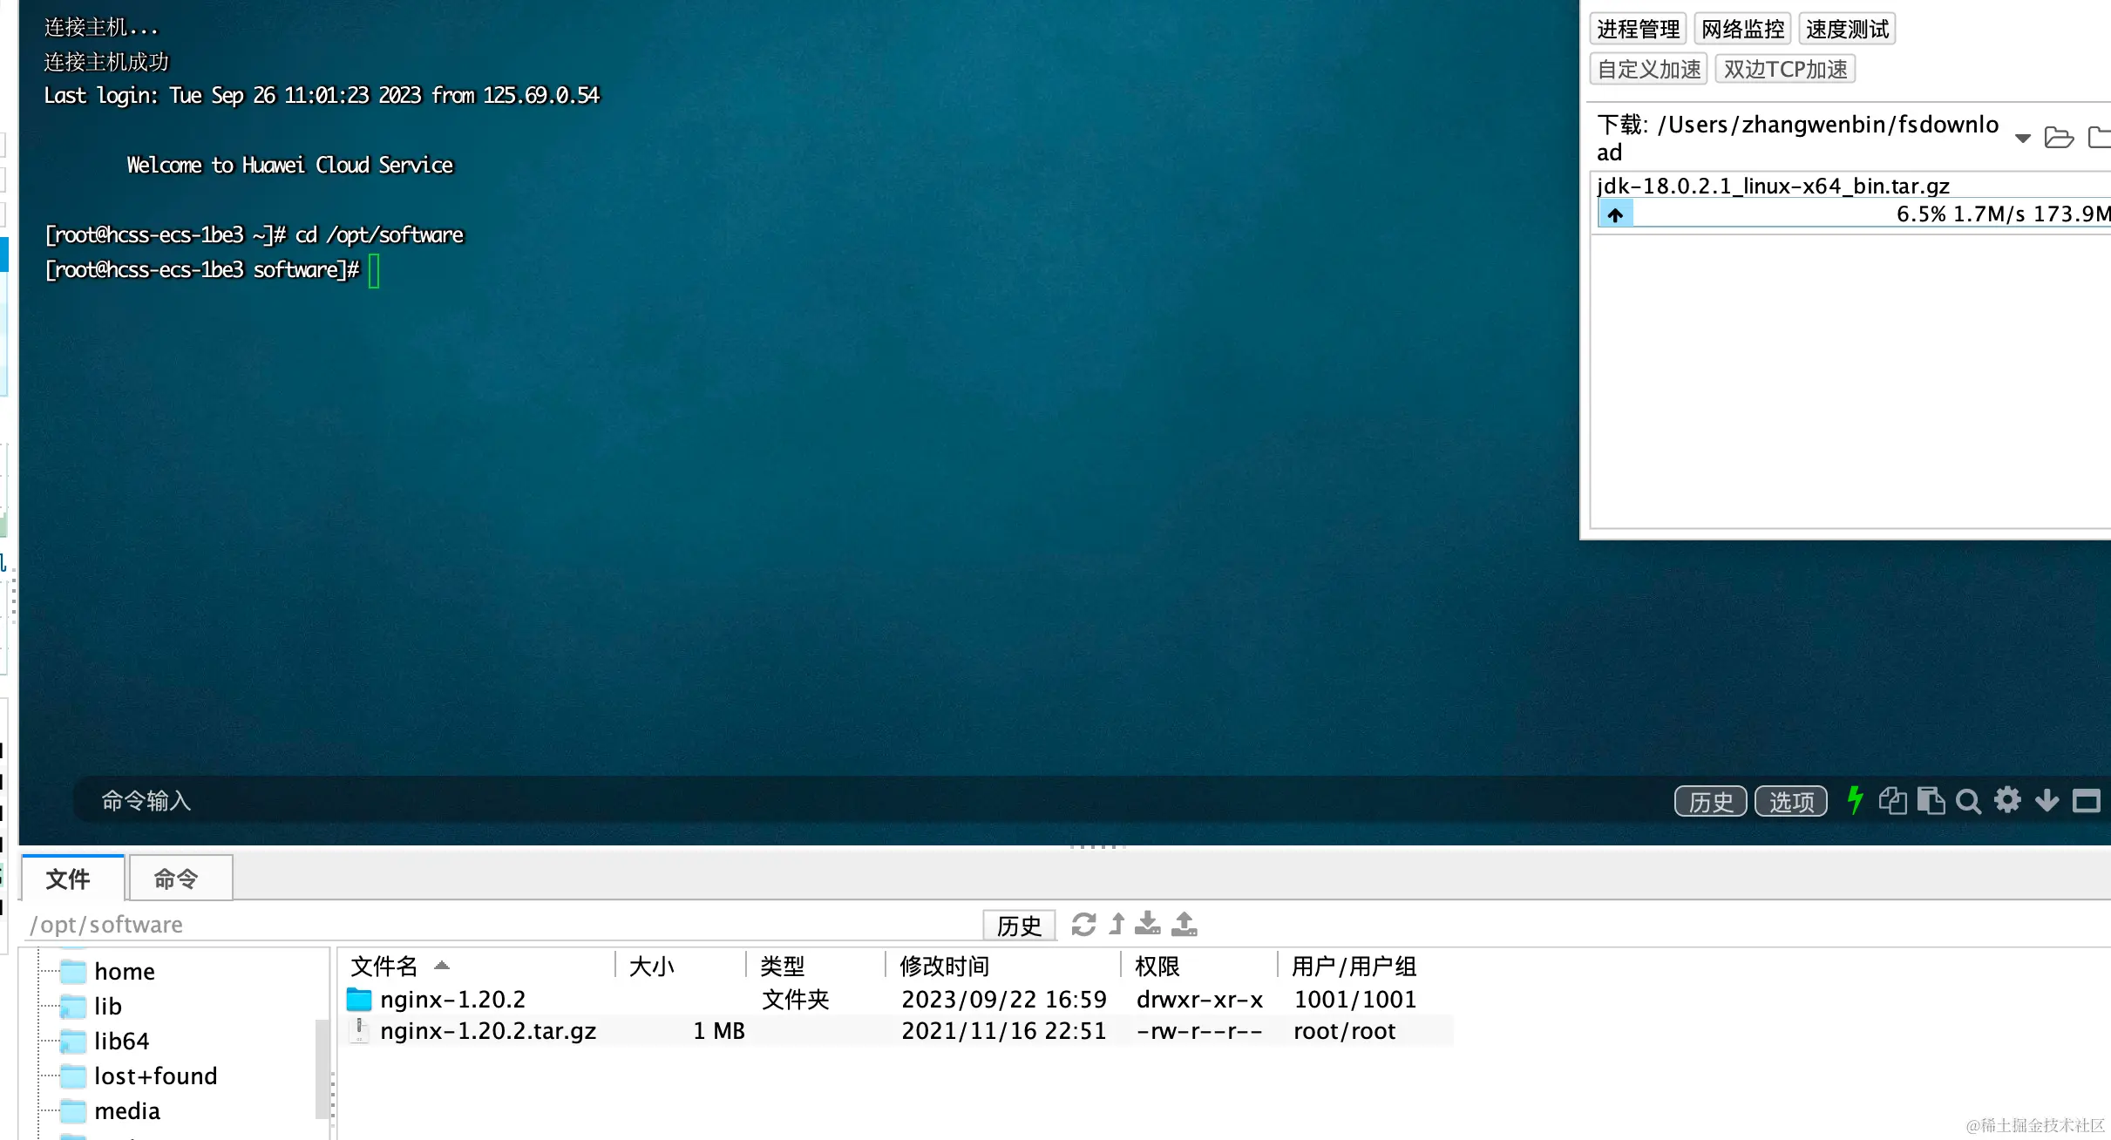
Task: Click the upload icon in file toolbar
Action: tap(1184, 924)
